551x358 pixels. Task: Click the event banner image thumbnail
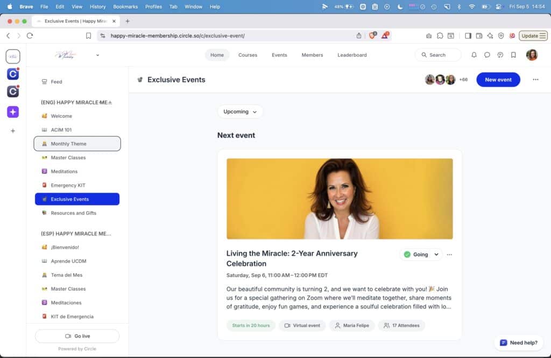click(340, 199)
